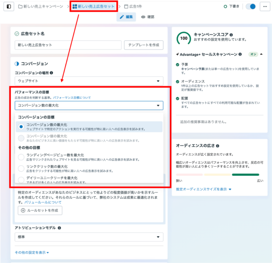Screen dimensions: 272x263
Task: Open the three-dot more options menu
Action: pos(265,7)
